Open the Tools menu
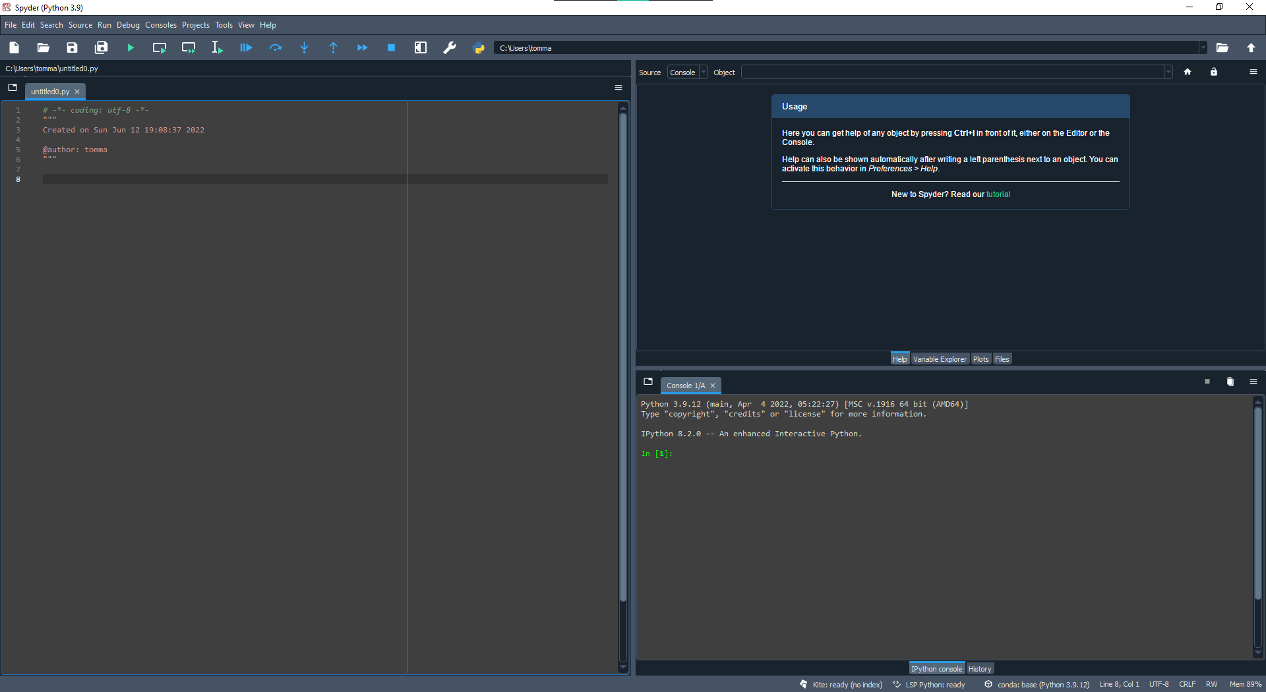 pos(224,25)
